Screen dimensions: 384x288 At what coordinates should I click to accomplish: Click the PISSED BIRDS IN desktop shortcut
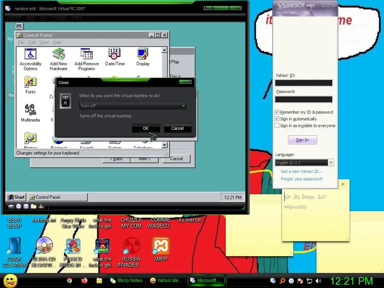pyautogui.click(x=73, y=252)
